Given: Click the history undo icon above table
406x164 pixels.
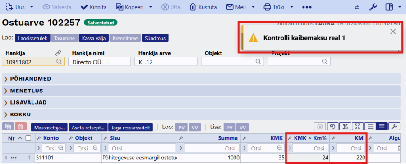Looking at the screenshot, I should (x=332, y=126).
